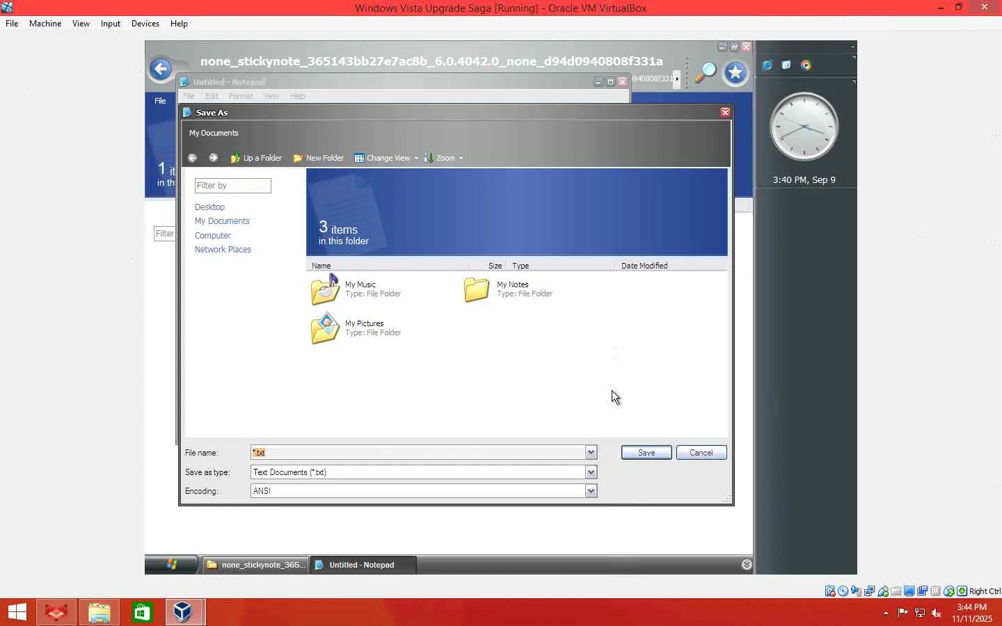
Task: Click VirtualBox keyboard capture arrow icon
Action: pos(962,591)
